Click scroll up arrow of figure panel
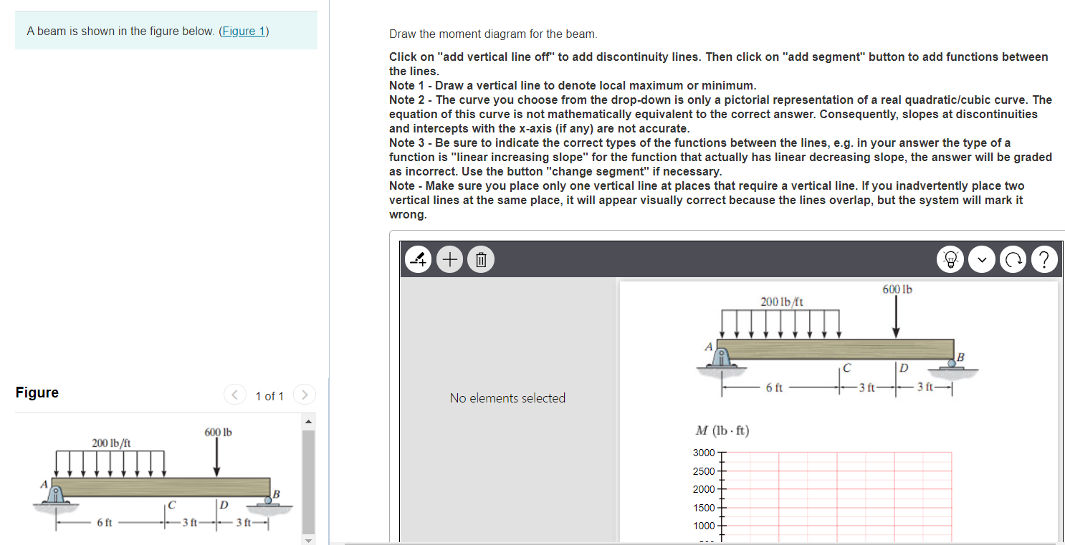The height and width of the screenshot is (545, 1065). 308,421
